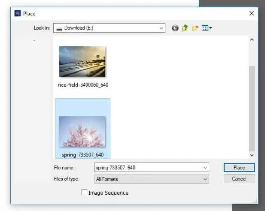This screenshot has height=211, width=265.
Task: Open the File name history dropdown
Action: (x=205, y=168)
